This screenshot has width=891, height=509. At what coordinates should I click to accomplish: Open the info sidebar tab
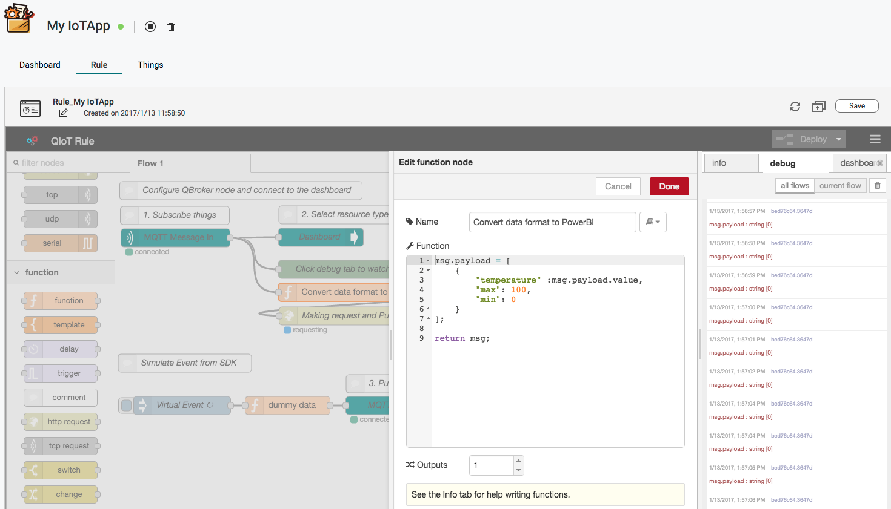730,163
